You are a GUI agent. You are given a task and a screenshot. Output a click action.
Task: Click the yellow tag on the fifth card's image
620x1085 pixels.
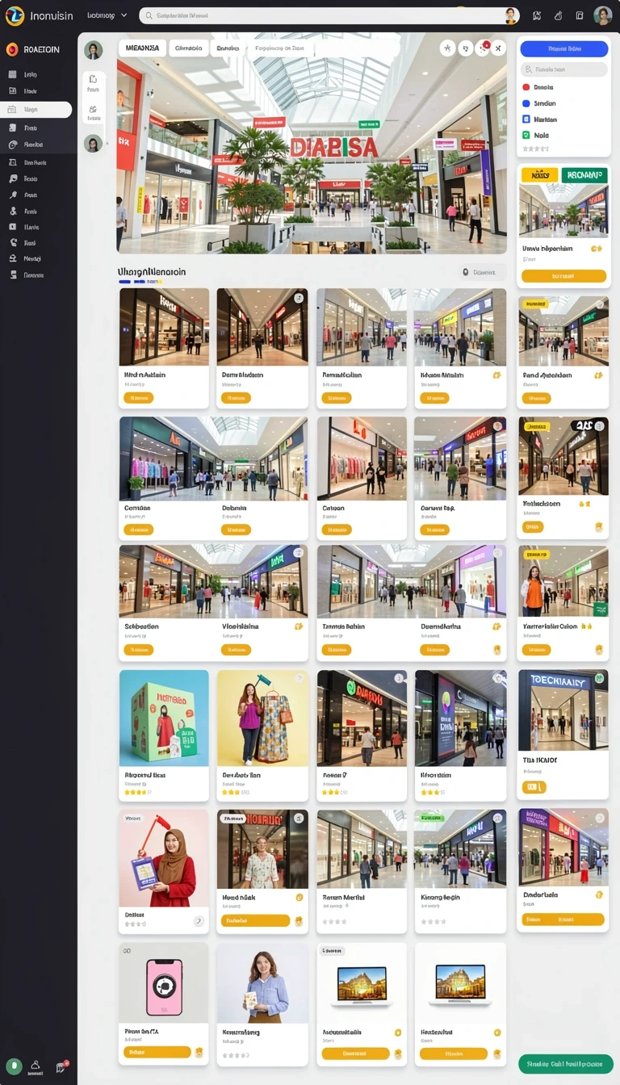pos(534,304)
